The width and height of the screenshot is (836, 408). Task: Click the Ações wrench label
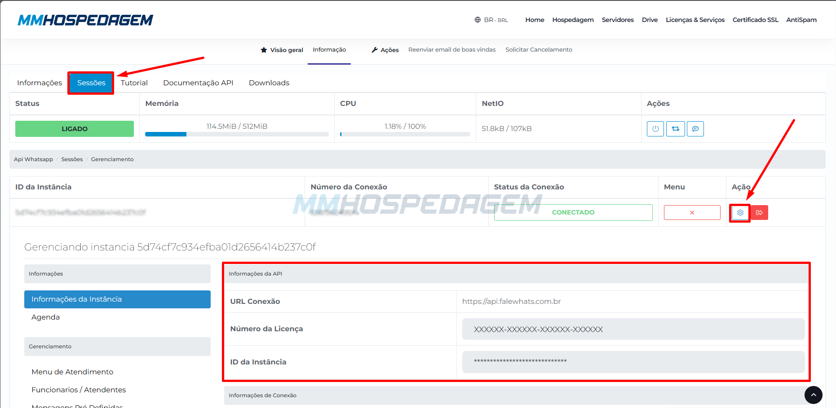pos(385,50)
